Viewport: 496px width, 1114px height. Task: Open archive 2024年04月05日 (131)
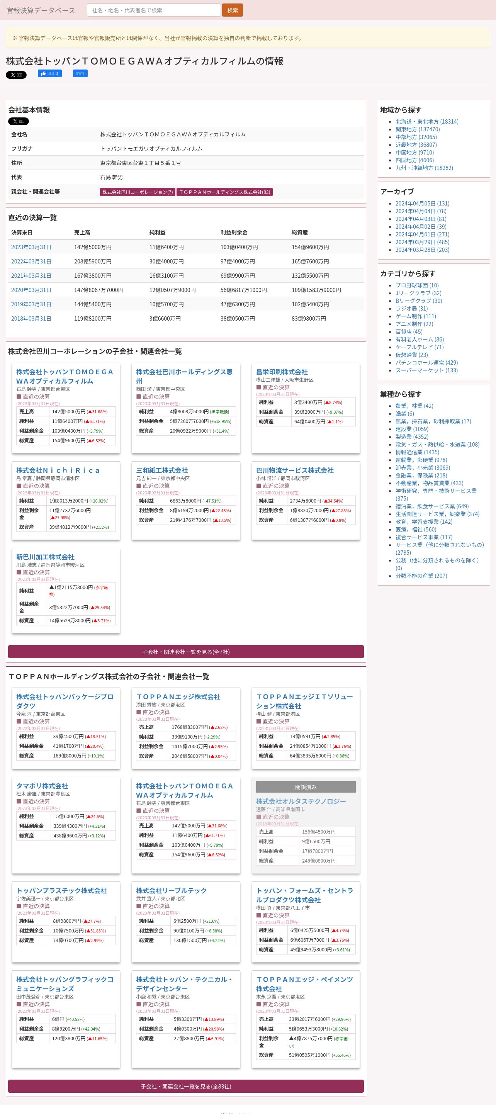(x=423, y=203)
